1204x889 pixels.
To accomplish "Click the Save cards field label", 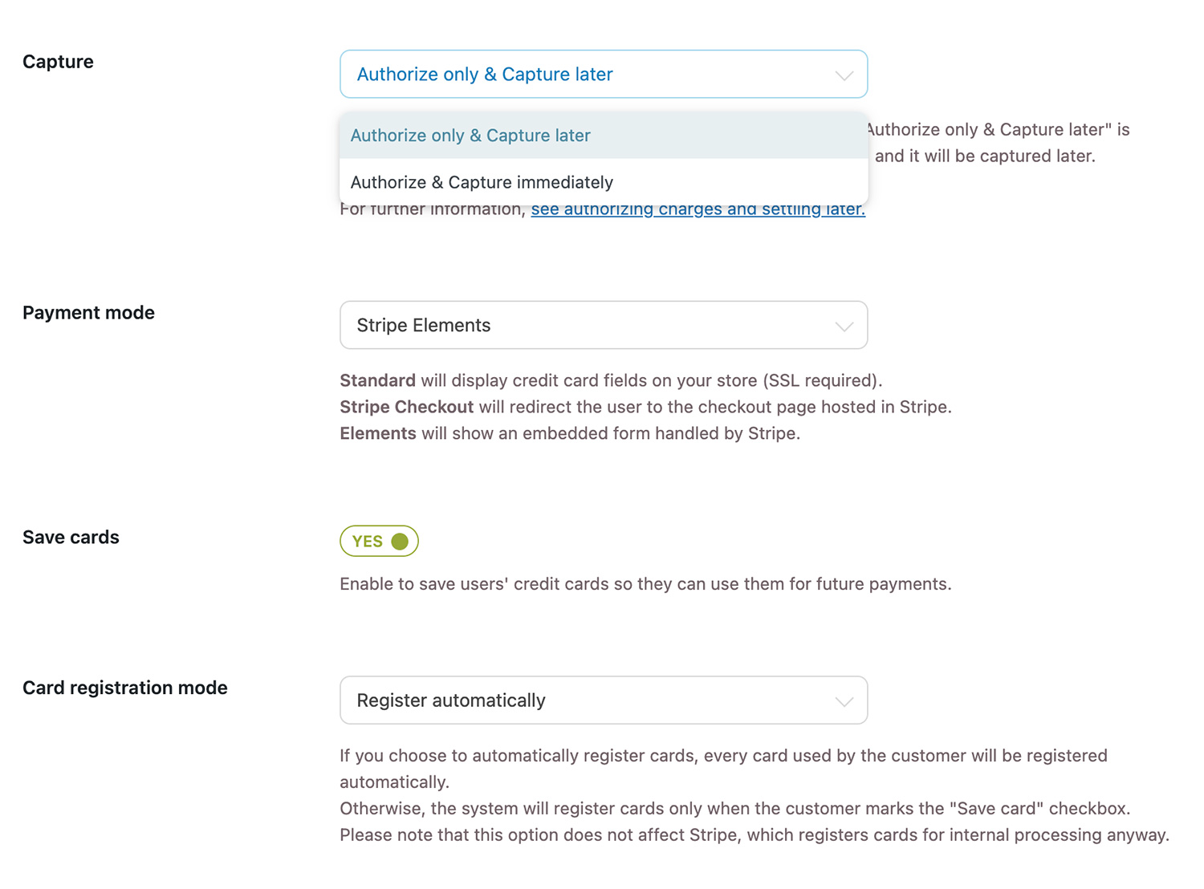I will pyautogui.click(x=71, y=538).
